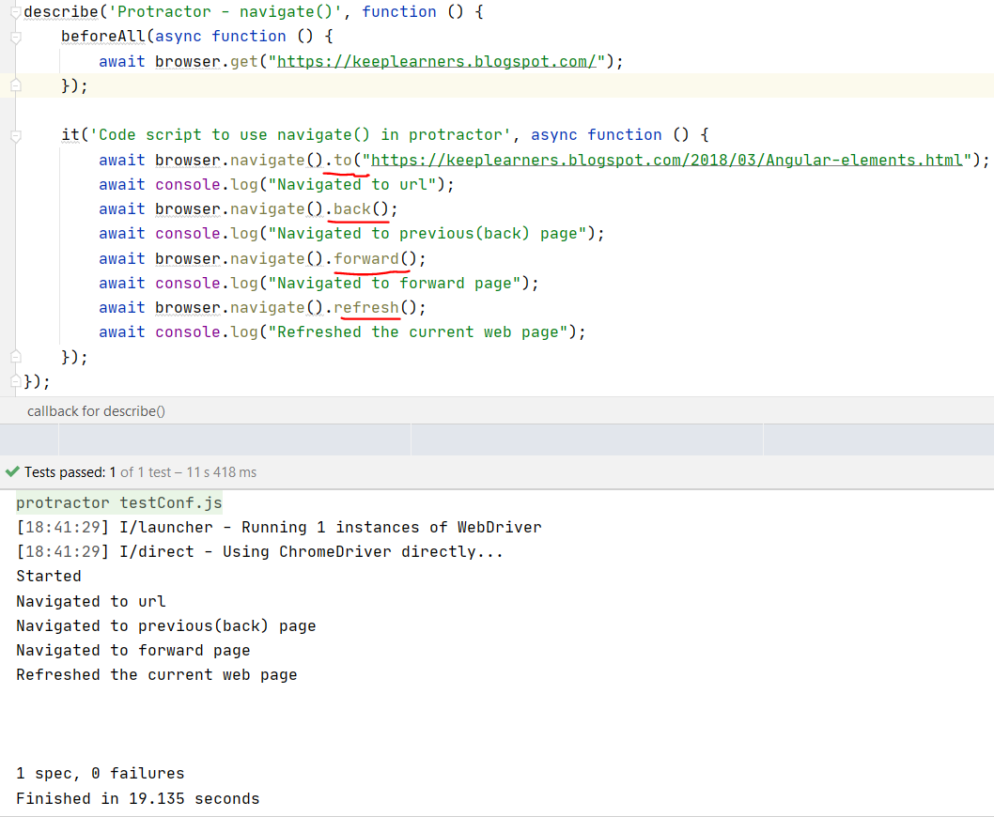Click the "Refreshed the current web page" code string
The height and width of the screenshot is (817, 994).
pos(418,332)
